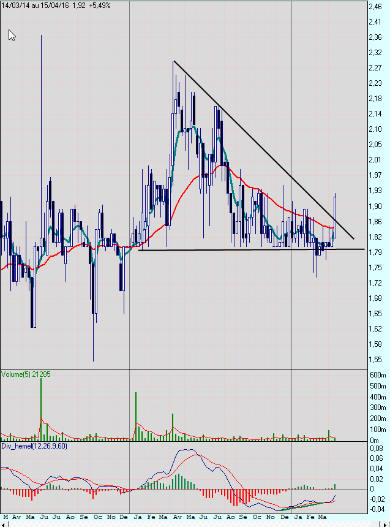This screenshot has width=390, height=527.
Task: Click the '2,27' price axis label
Action: click(375, 67)
